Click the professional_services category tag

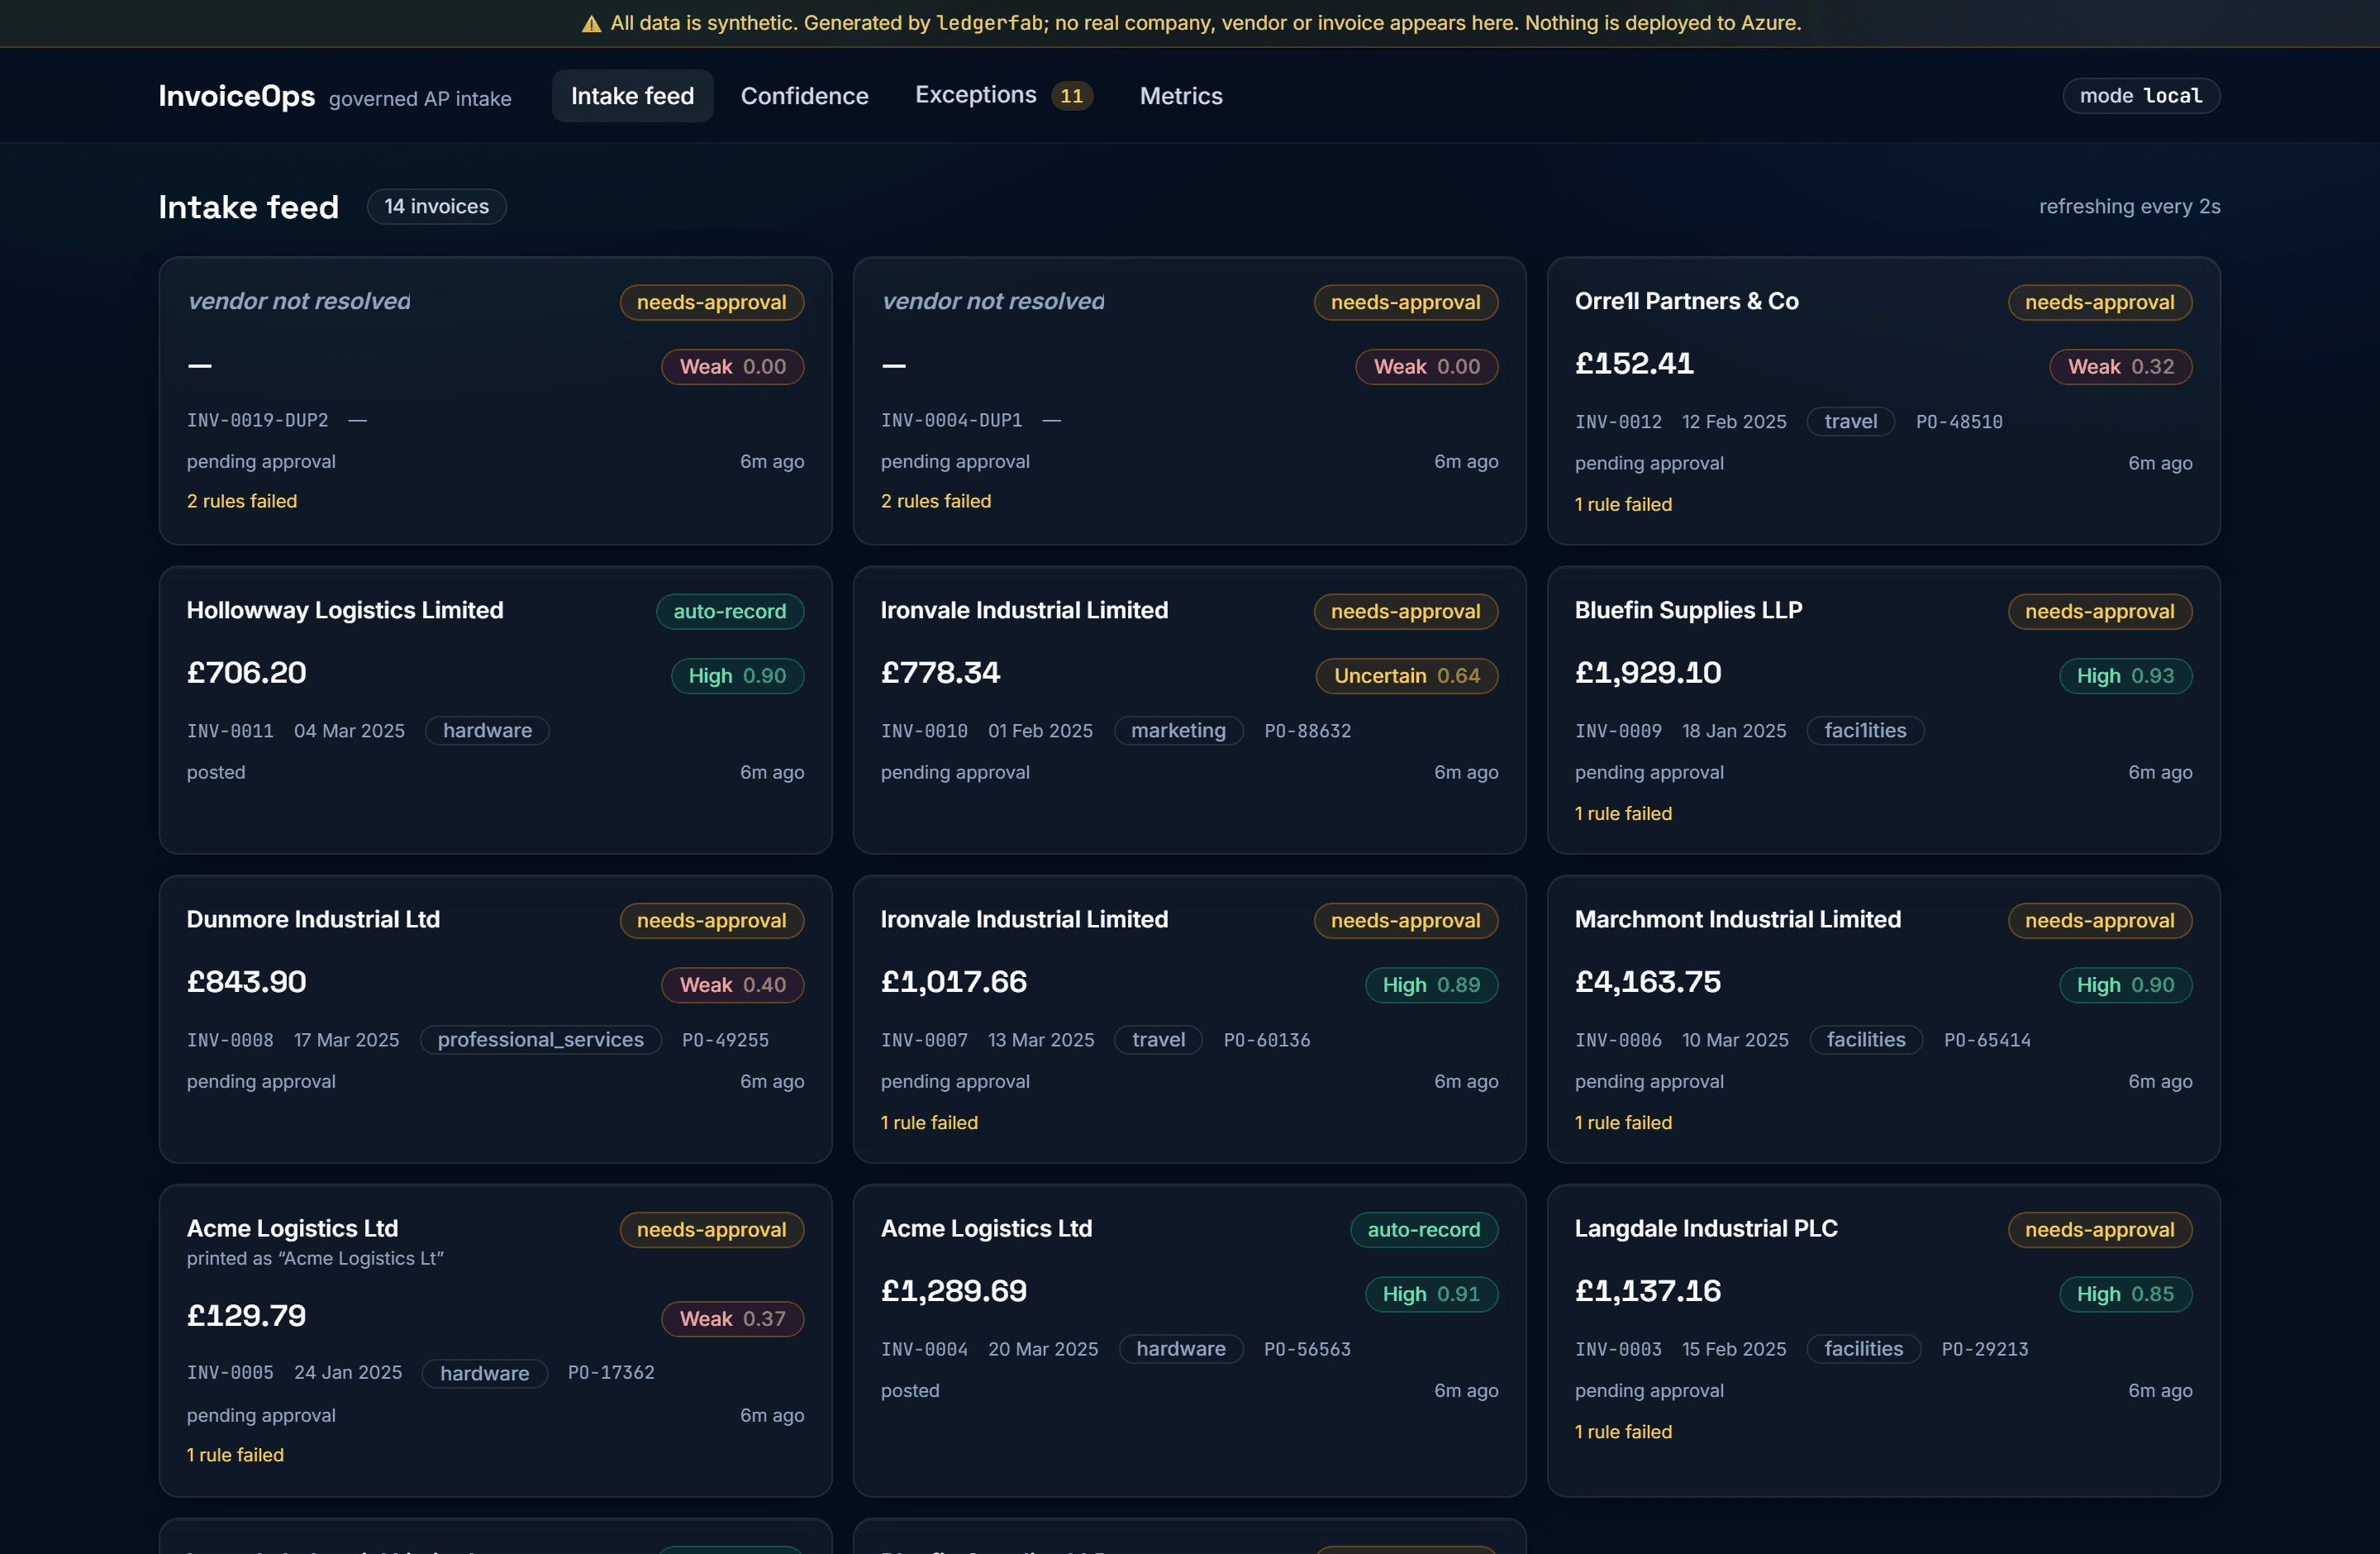(540, 1040)
